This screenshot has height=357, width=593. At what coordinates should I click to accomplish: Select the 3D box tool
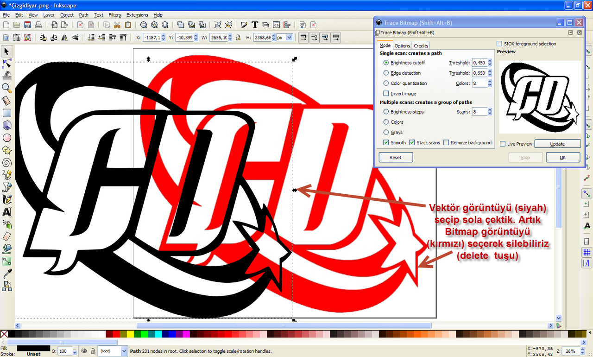click(x=7, y=125)
